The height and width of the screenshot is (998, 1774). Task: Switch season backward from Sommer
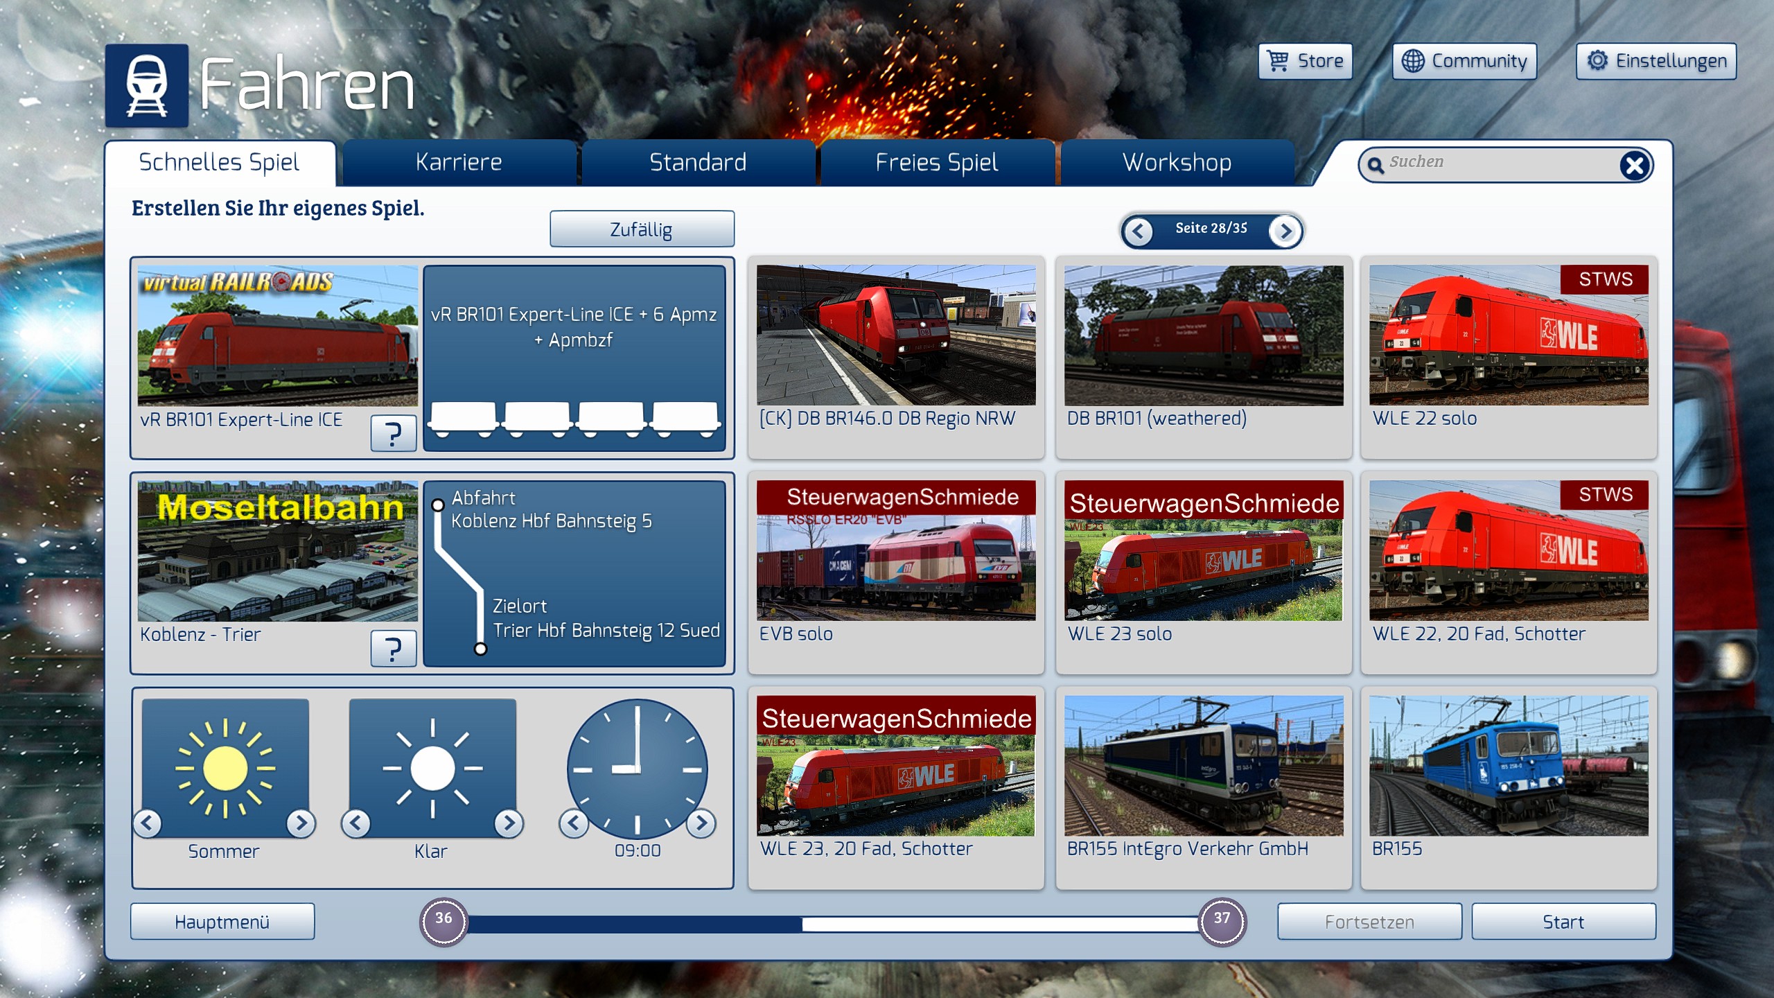148,823
